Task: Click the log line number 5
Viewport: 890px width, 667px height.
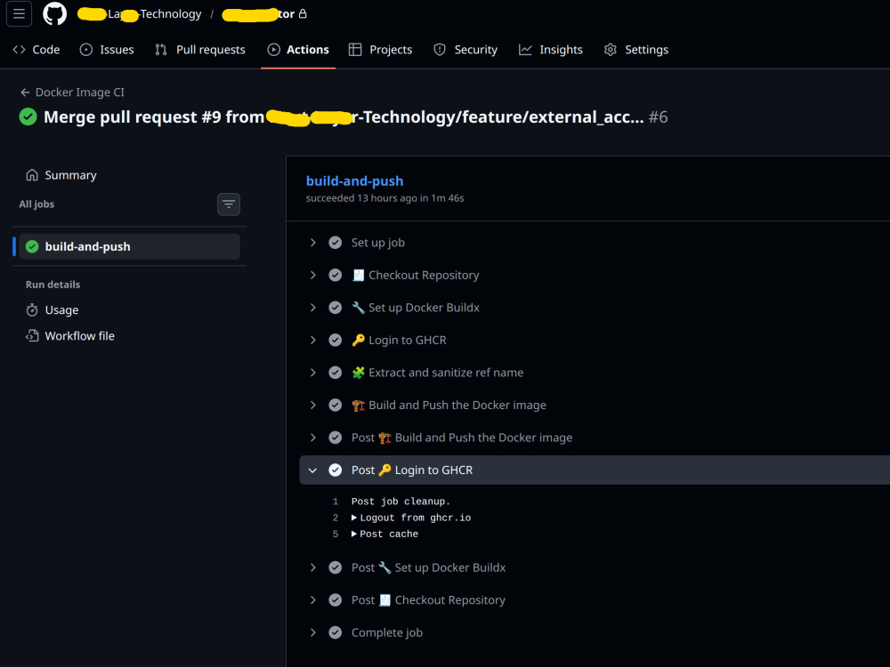Action: tap(336, 534)
